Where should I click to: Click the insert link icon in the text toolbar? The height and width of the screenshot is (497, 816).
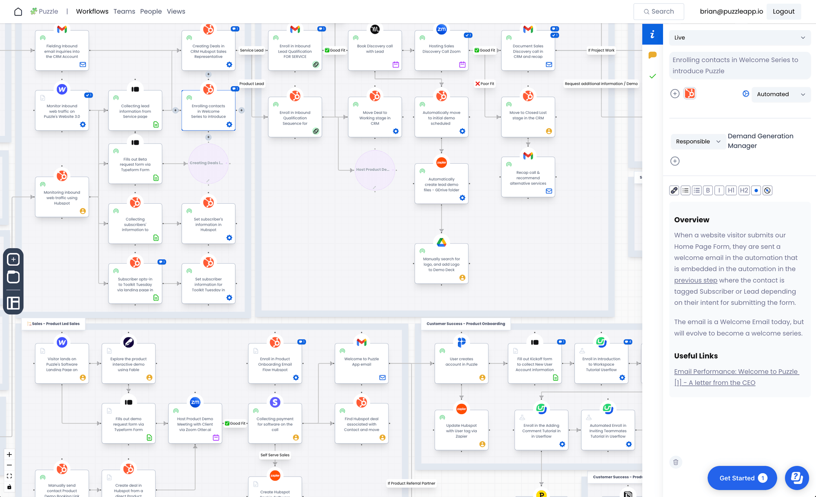click(674, 190)
